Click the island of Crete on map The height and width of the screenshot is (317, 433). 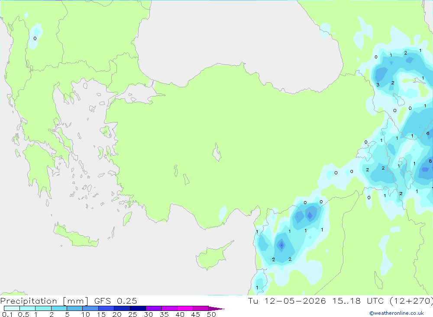(x=76, y=236)
